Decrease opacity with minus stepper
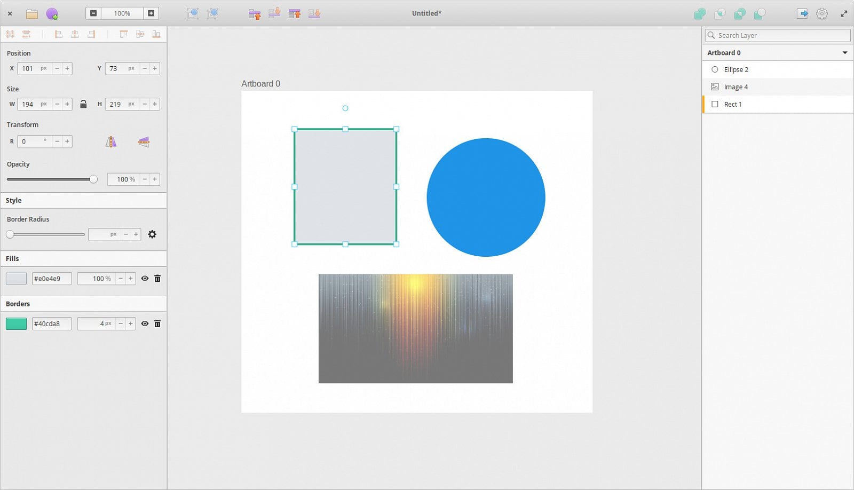 (145, 179)
